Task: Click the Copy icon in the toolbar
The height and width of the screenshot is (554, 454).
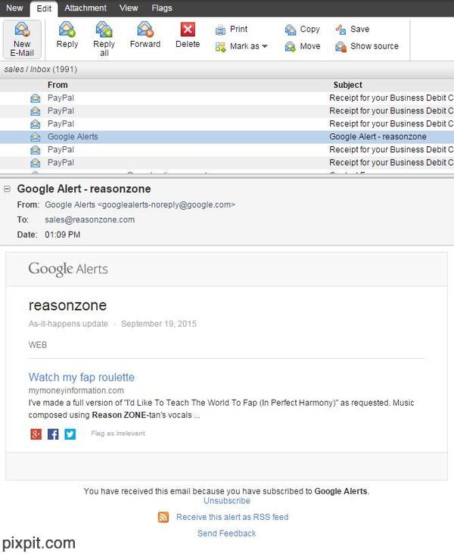Action: click(x=291, y=30)
